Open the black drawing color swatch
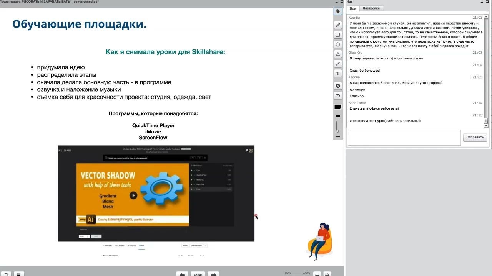 tap(338, 107)
